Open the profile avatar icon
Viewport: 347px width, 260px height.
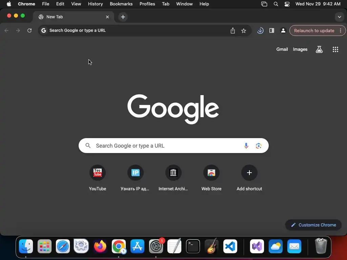283,30
